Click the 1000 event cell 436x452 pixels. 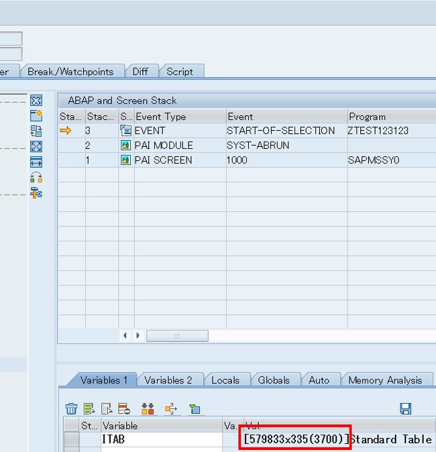pos(287,160)
